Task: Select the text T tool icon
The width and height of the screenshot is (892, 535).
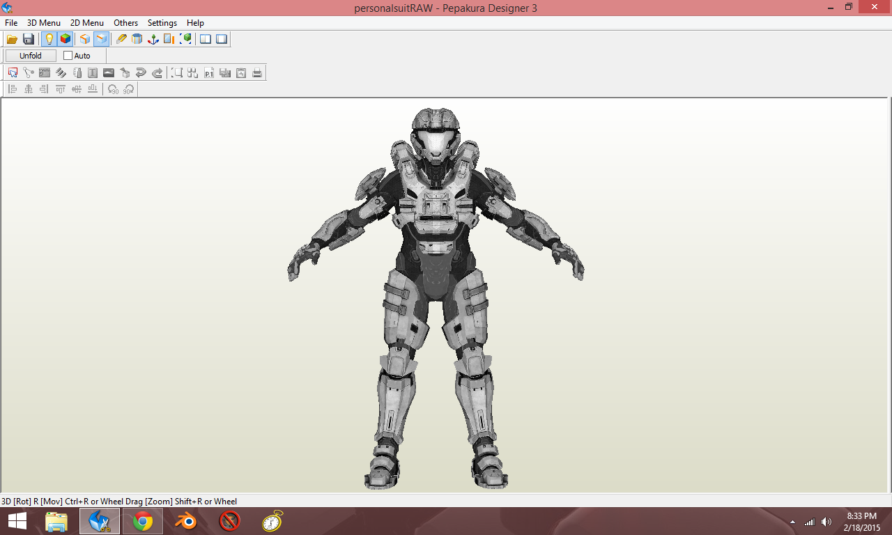Action: tap(93, 72)
